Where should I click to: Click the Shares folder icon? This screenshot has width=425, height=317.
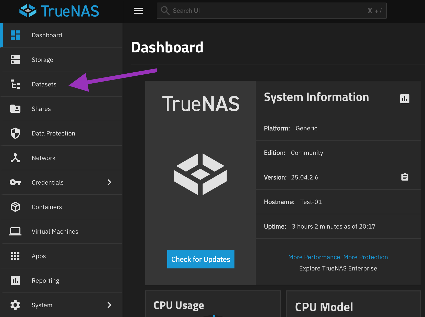tap(15, 109)
